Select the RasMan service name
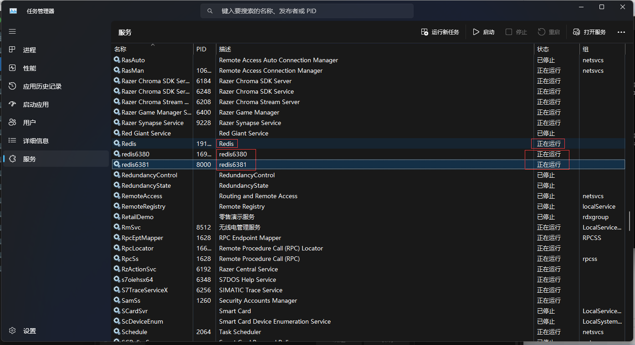This screenshot has height=345, width=635. click(x=133, y=70)
